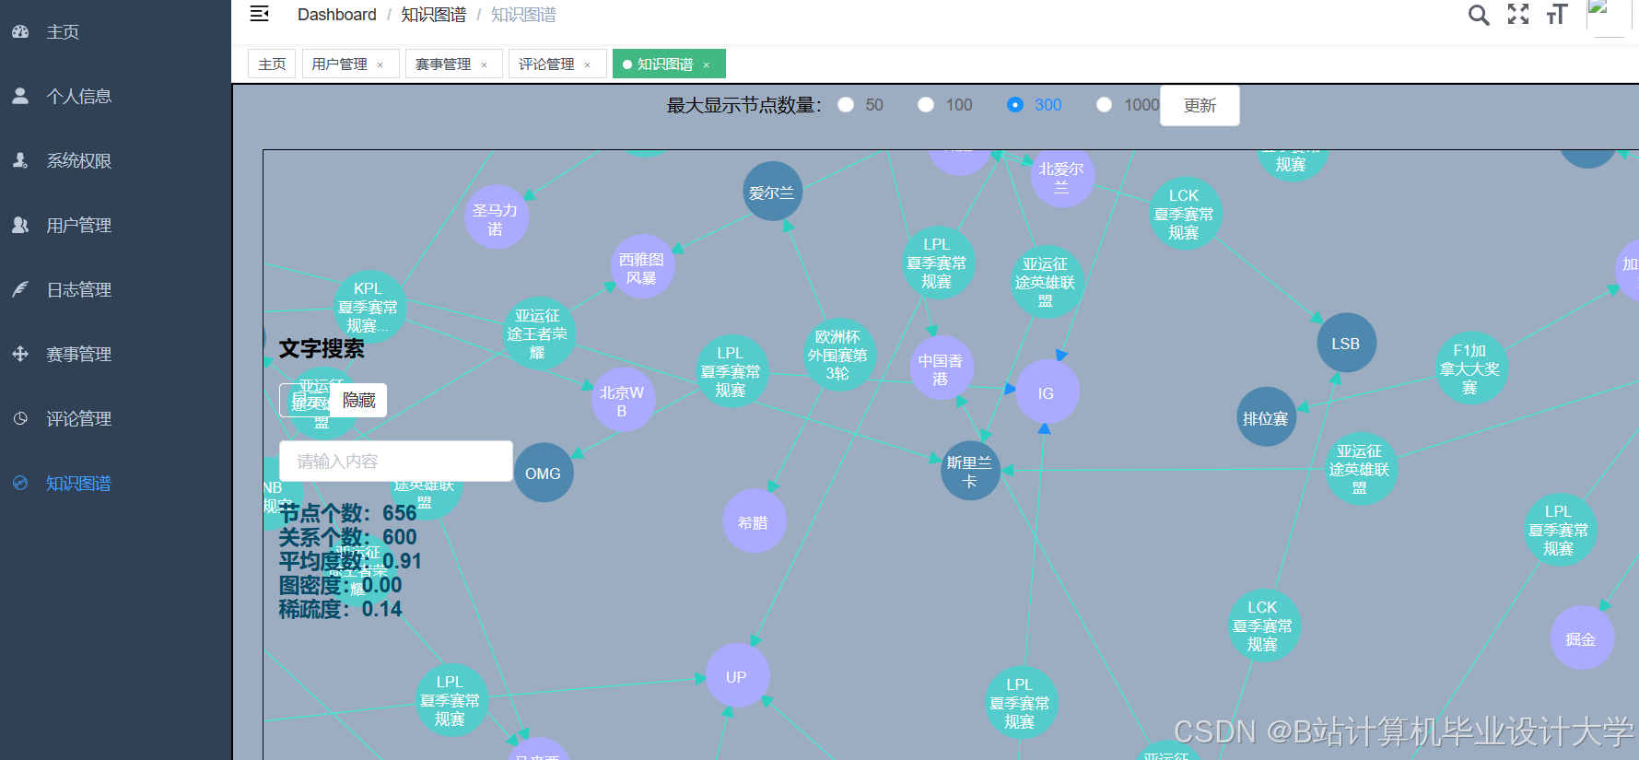The height and width of the screenshot is (760, 1639).
Task: Click the 节点个数: 656 statistic text
Action: tap(348, 513)
